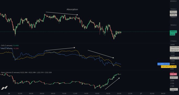Click the red -16.38K CVD legend value
This screenshot has width=179, height=95.
[x=16, y=49]
